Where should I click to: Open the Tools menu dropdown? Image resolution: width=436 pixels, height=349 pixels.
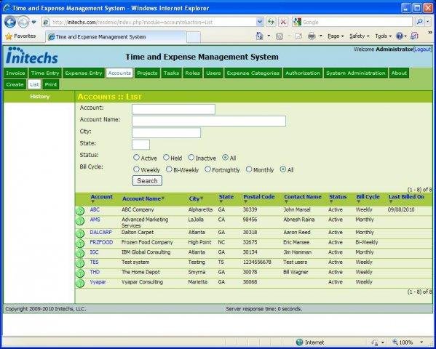point(383,36)
